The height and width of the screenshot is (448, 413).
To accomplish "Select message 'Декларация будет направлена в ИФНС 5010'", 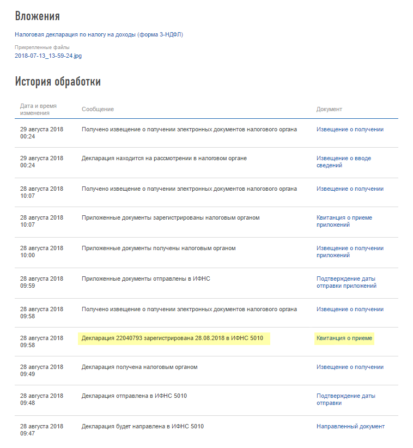I will point(143,427).
